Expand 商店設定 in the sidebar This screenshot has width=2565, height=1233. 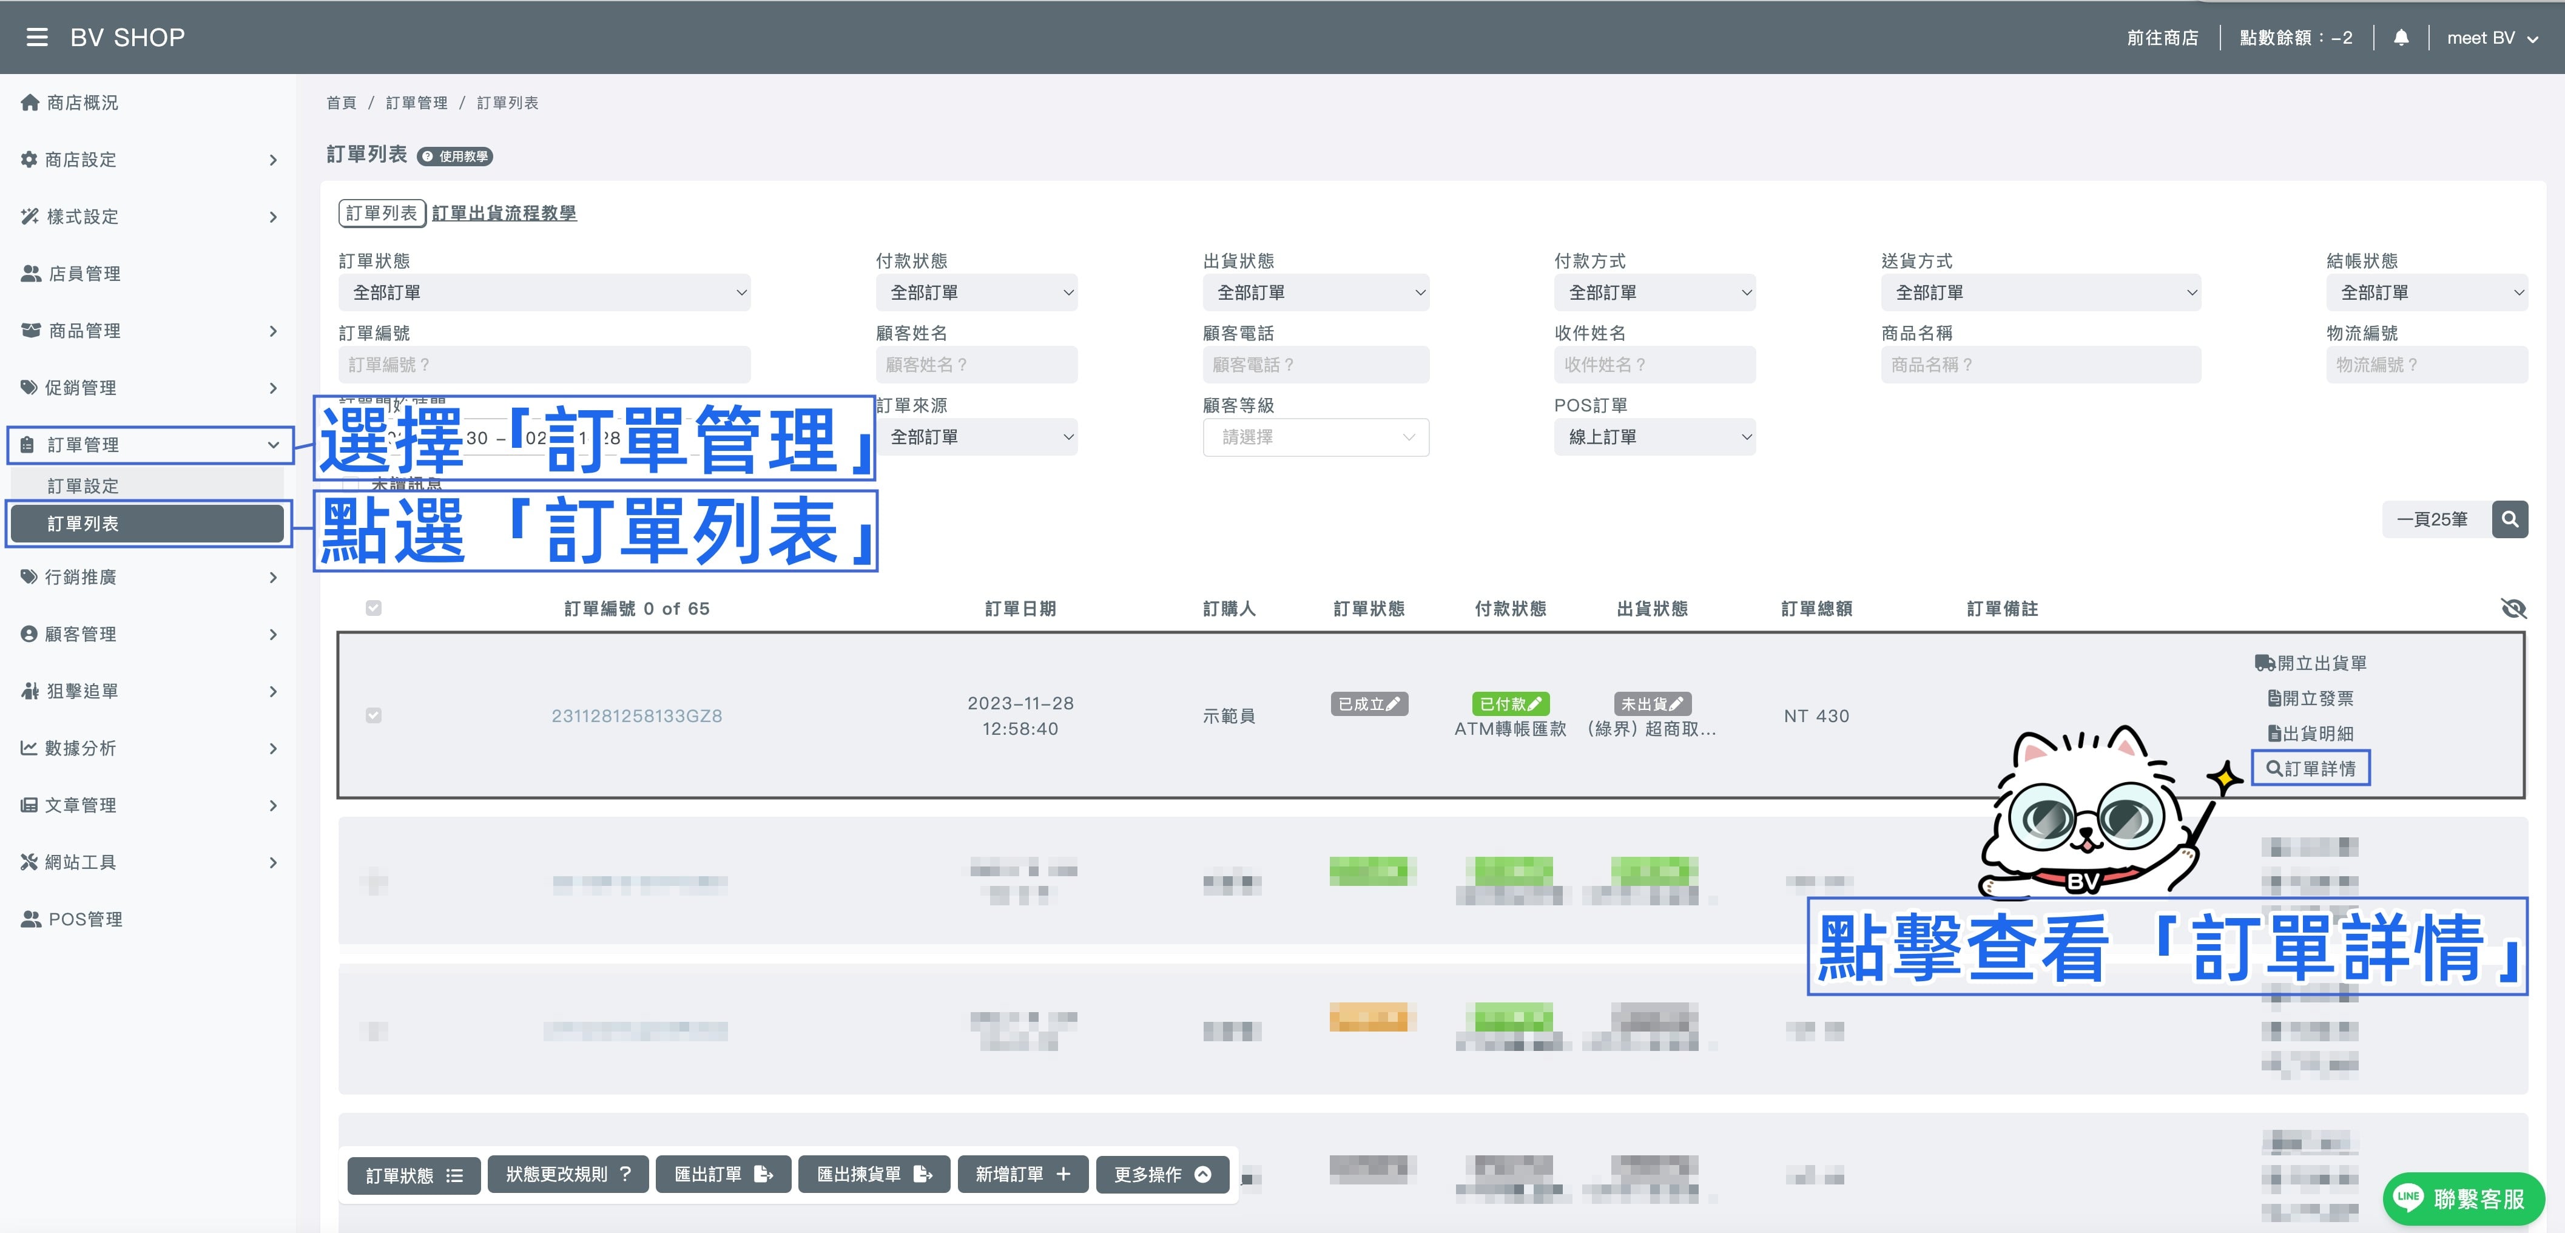(x=149, y=160)
